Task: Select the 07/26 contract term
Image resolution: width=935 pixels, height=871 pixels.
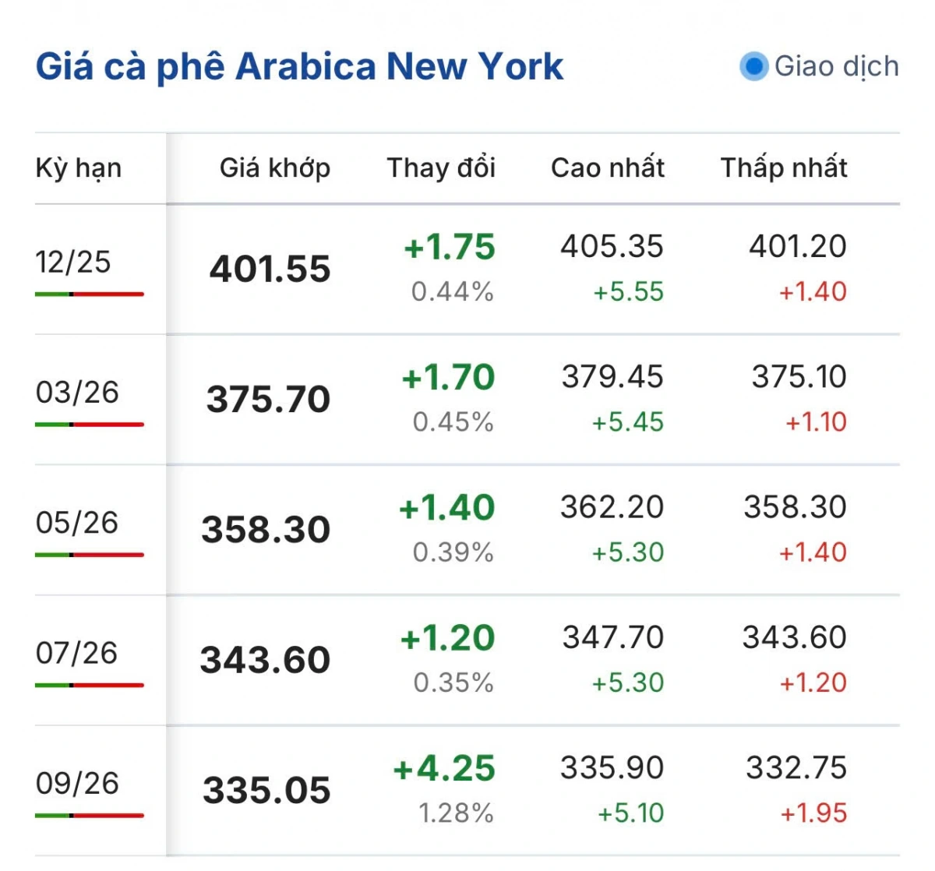Action: coord(76,653)
